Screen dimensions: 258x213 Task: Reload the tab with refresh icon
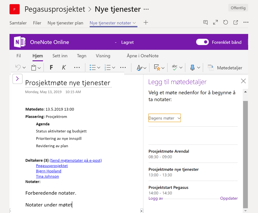pyautogui.click(x=225, y=22)
